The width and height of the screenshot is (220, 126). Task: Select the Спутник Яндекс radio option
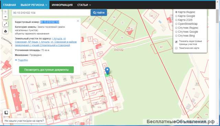[x=176, y=28]
